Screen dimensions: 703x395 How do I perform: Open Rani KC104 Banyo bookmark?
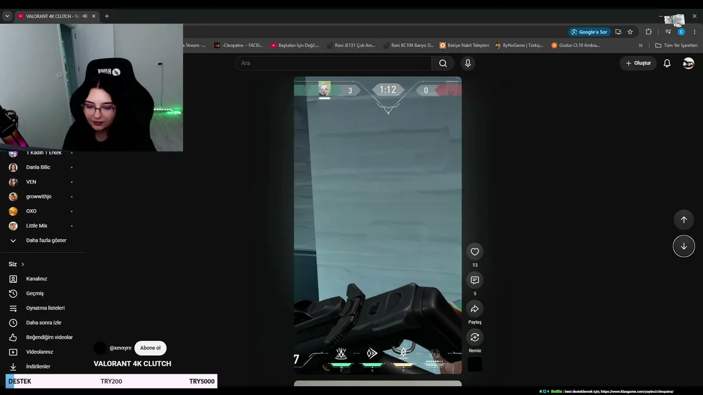point(408,46)
